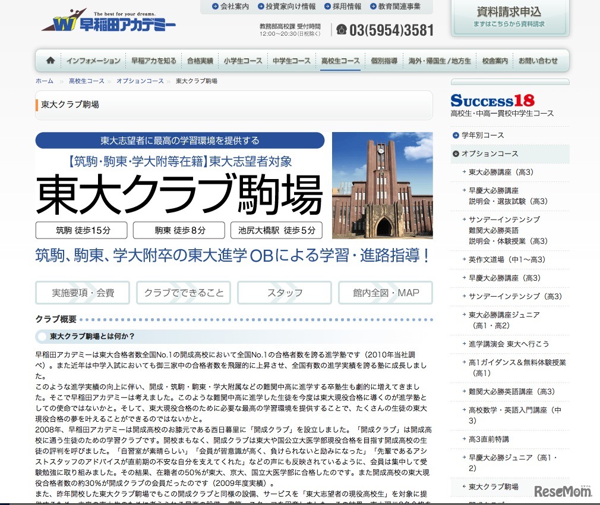
Task: Click 東大クラブ駒場とは何か？ heading
Action: [x=92, y=336]
